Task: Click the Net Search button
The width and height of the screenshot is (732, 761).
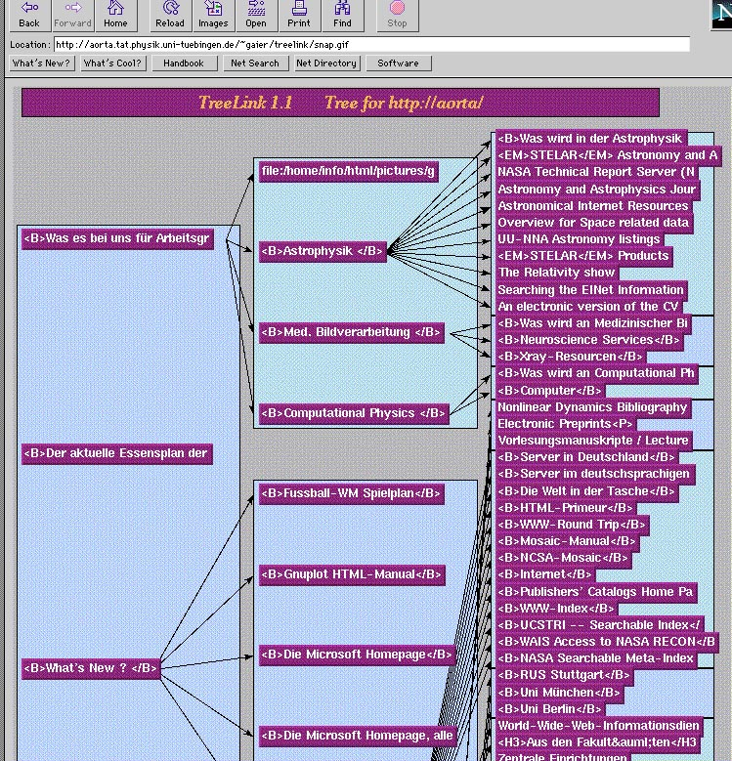Action: click(255, 63)
